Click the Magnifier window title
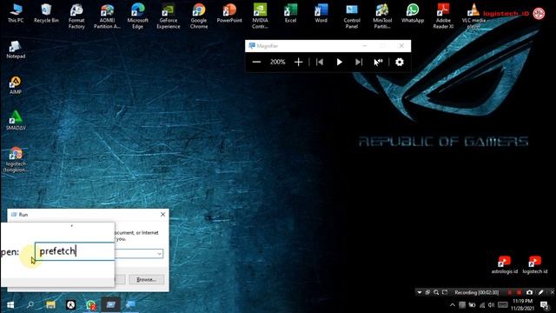556x313 pixels. [x=267, y=46]
